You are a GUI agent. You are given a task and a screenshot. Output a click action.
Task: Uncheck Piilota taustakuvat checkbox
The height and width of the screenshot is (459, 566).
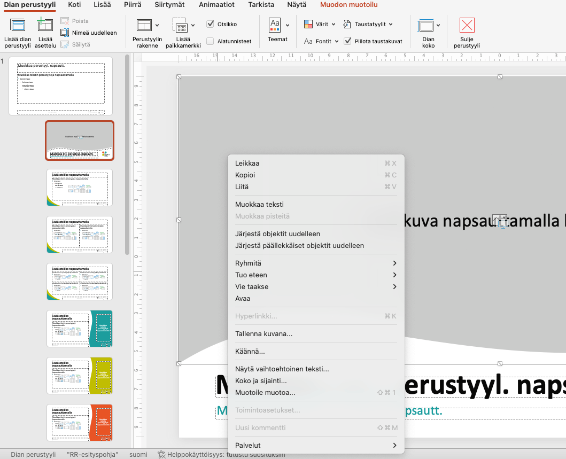(347, 41)
